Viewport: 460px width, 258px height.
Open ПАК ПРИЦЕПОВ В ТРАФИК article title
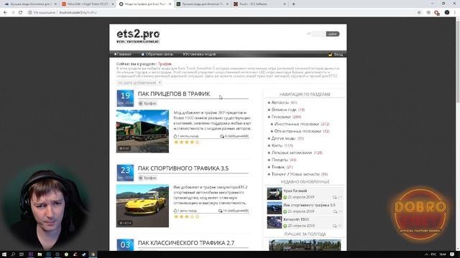coord(174,94)
